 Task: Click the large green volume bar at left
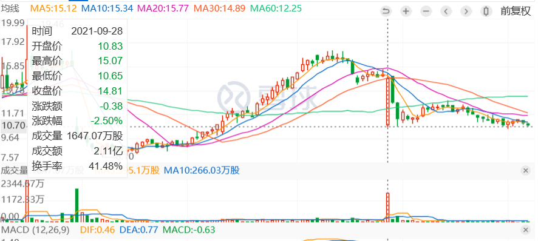[x=77, y=205]
